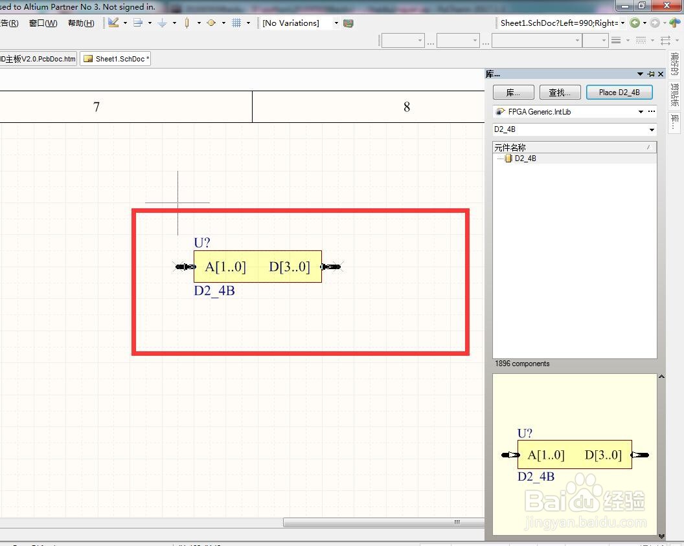Click the U? designator text

[202, 243]
